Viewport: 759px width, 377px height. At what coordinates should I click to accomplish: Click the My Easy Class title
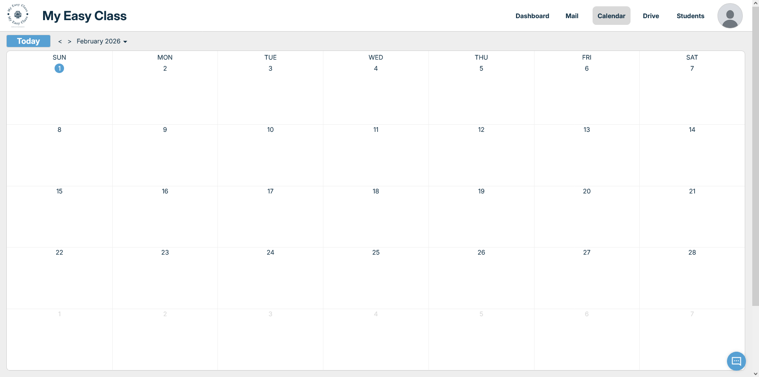84,16
